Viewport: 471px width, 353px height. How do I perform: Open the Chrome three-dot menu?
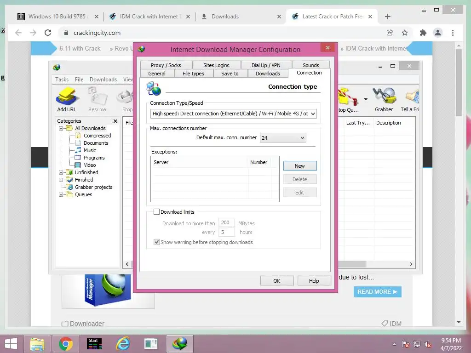[x=453, y=33]
